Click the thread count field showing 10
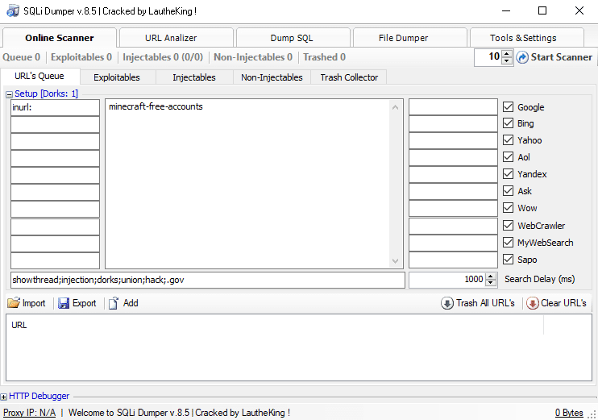 tap(488, 57)
